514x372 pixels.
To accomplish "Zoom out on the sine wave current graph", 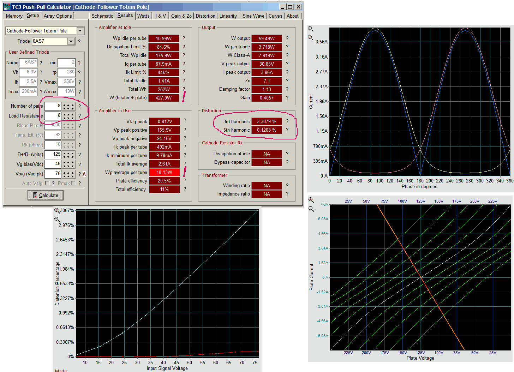I will click(x=310, y=37).
